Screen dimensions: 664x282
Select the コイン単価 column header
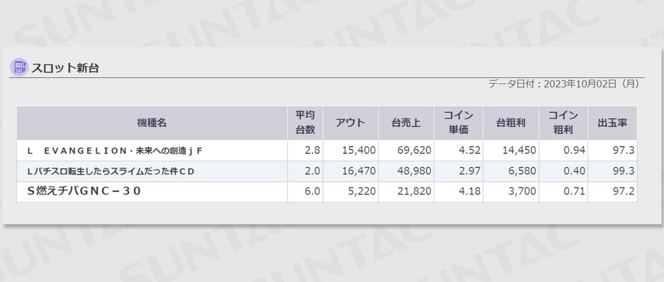point(458,123)
